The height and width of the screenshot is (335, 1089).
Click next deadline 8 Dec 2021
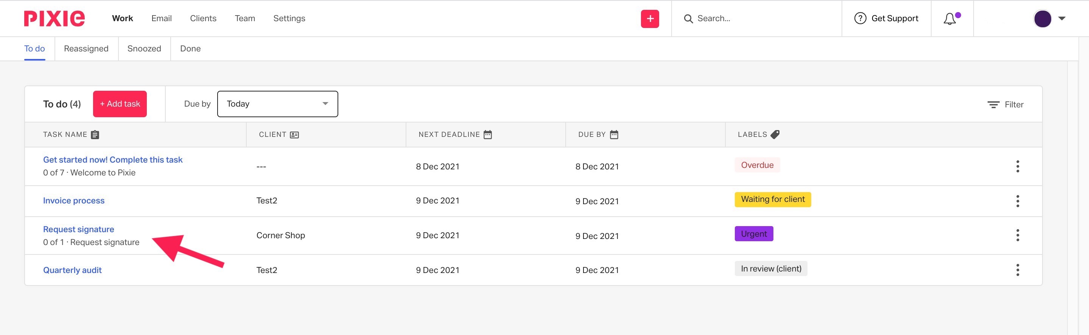pos(437,166)
